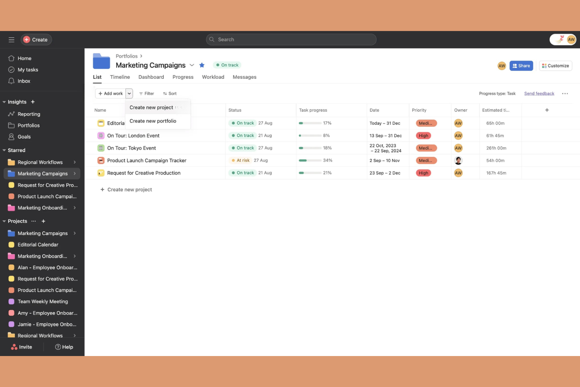Open Add work dropdown arrow
Image resolution: width=580 pixels, height=387 pixels.
[x=129, y=94]
